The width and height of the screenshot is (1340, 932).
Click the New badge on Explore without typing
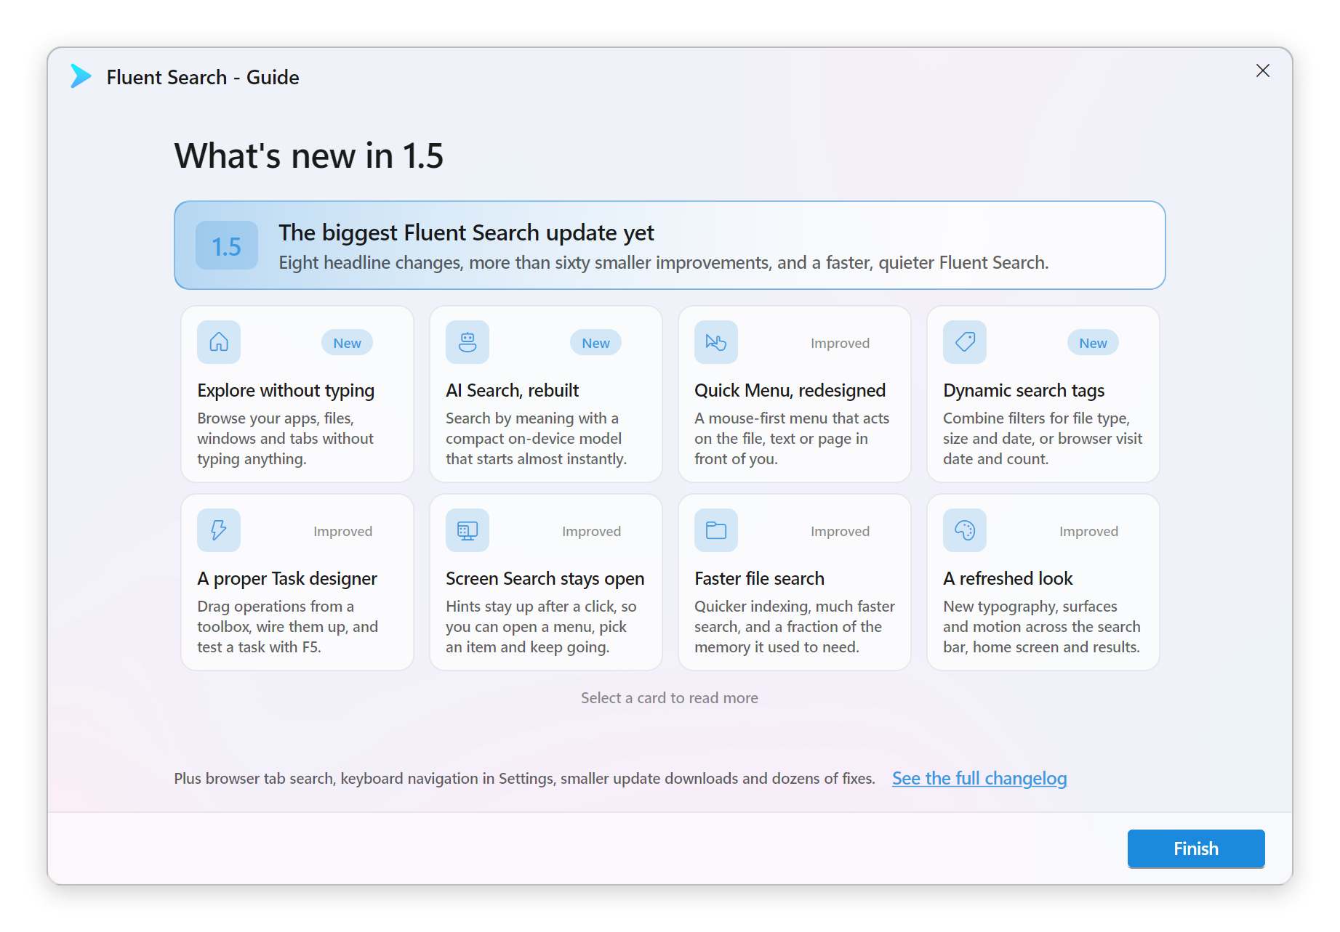tap(347, 343)
